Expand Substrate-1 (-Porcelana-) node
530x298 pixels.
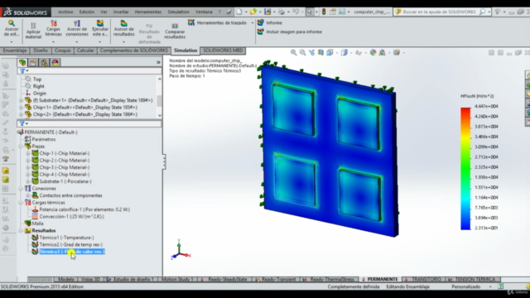click(x=28, y=181)
